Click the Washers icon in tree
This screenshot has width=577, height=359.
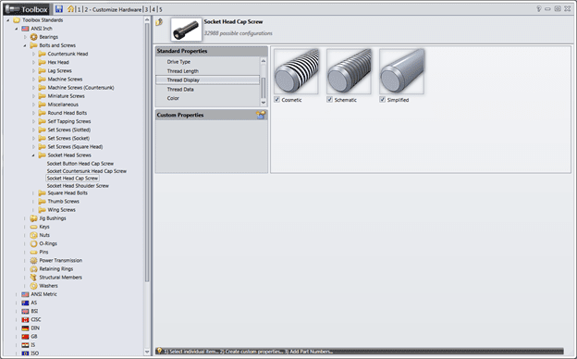pos(34,286)
